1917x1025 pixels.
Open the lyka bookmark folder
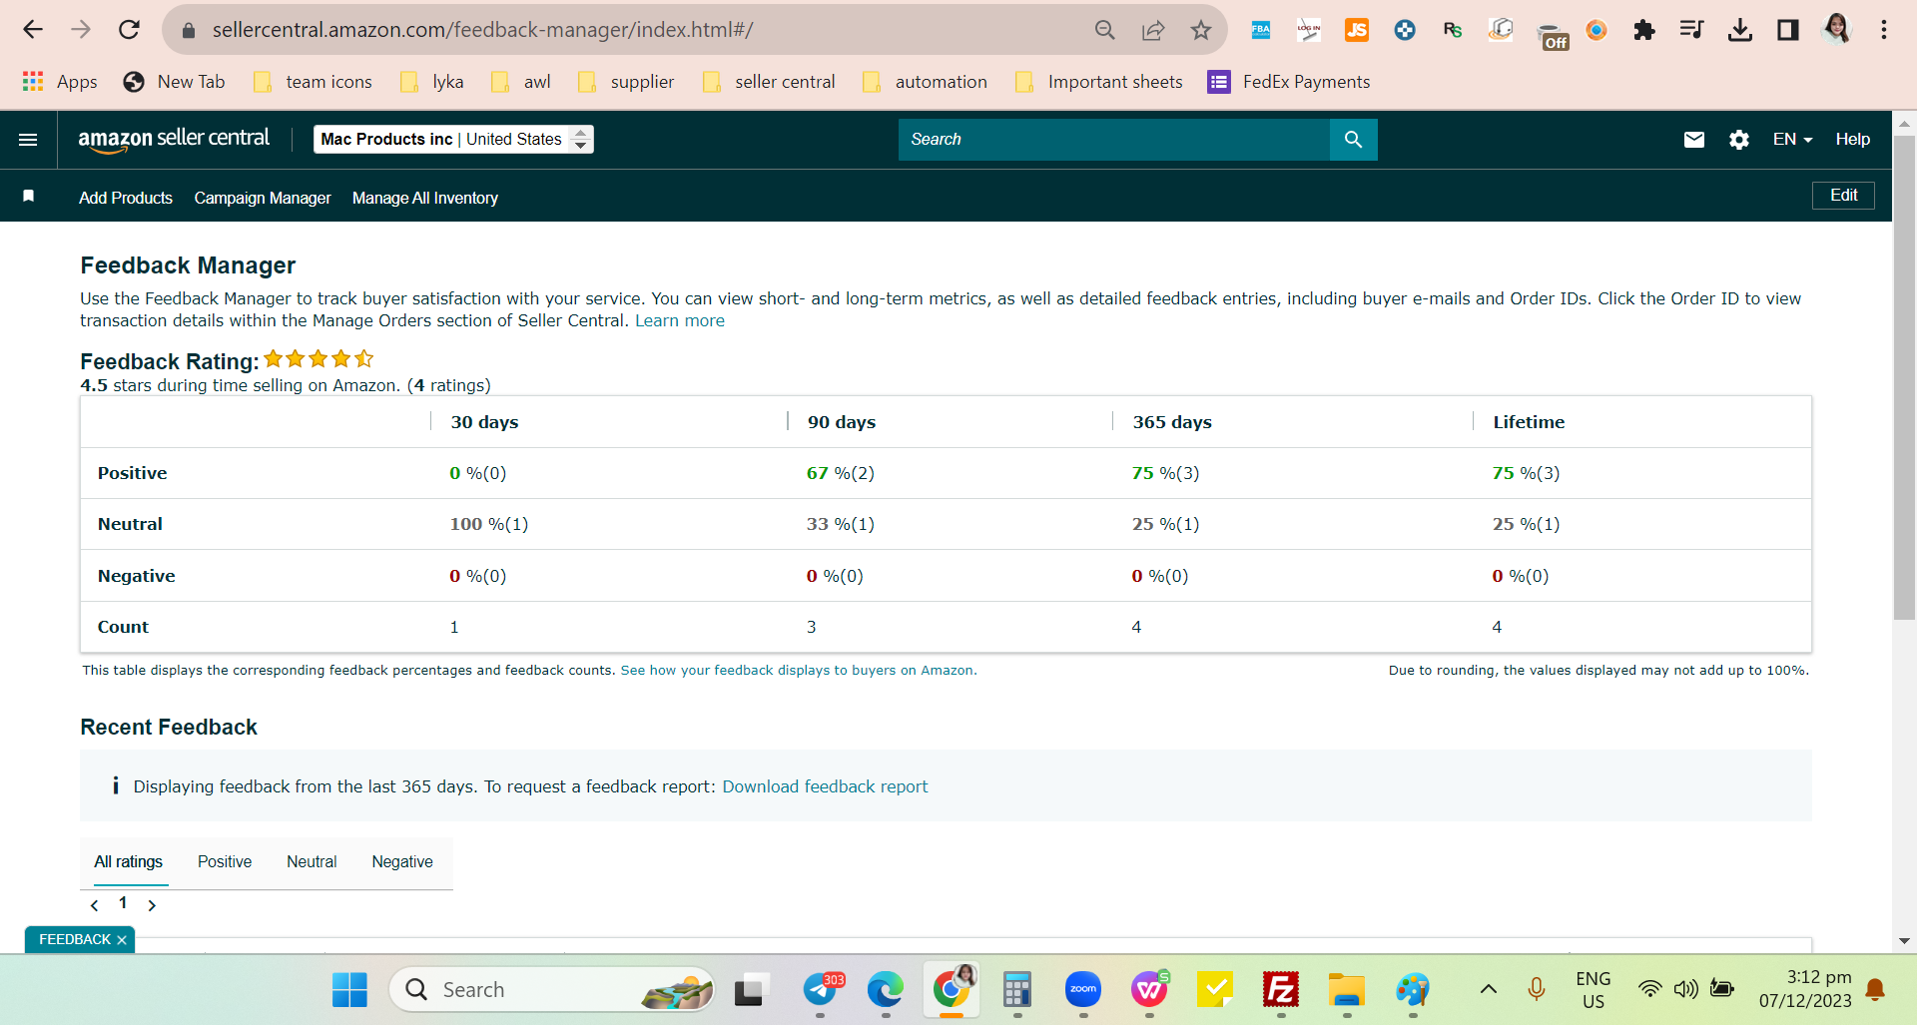(432, 82)
